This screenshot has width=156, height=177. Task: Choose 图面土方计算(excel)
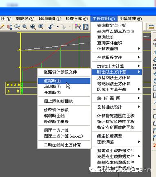[x=64, y=136]
